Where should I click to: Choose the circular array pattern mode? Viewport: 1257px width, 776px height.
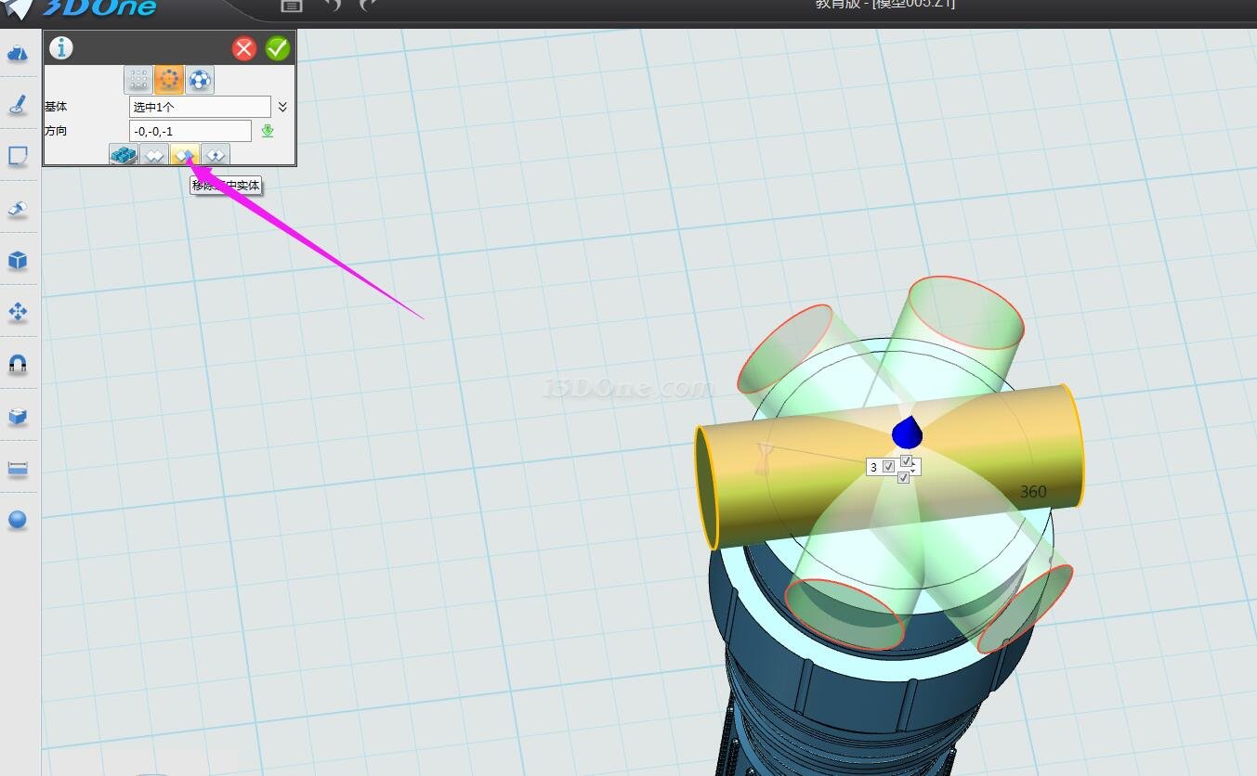point(168,80)
